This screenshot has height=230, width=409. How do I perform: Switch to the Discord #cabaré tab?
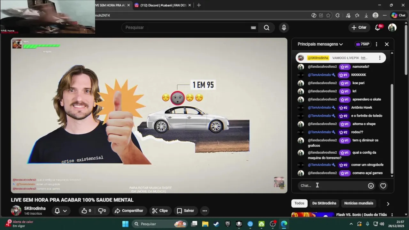tap(163, 5)
